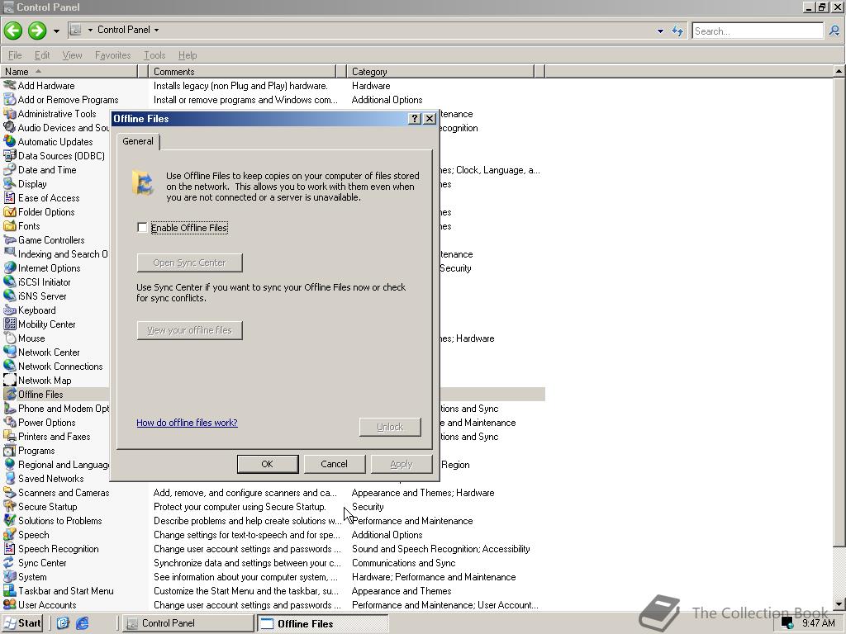Open the Start menu
846x634 pixels.
pos(22,623)
